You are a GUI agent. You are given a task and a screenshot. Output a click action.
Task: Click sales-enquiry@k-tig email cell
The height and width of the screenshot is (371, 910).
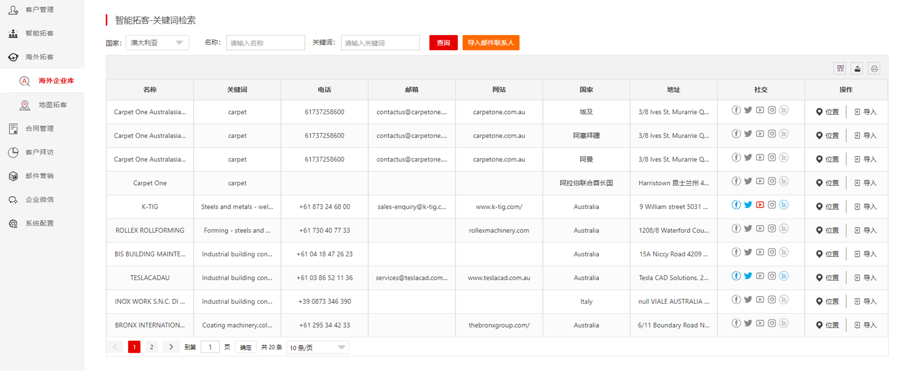[412, 207]
